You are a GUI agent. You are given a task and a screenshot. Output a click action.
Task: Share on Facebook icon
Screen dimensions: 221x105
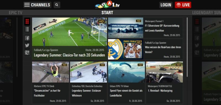(x=27, y=38)
